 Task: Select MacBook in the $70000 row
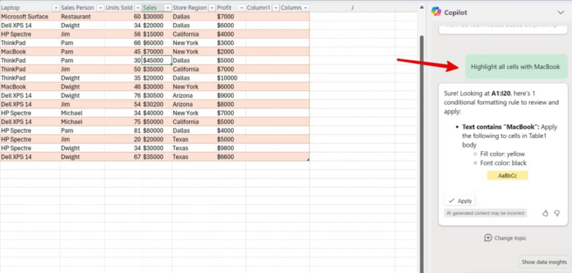pyautogui.click(x=30, y=52)
